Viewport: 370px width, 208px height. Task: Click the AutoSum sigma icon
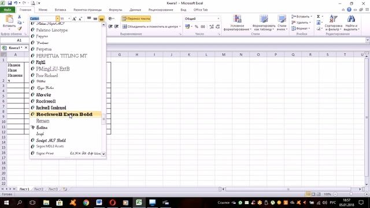pos(319,17)
